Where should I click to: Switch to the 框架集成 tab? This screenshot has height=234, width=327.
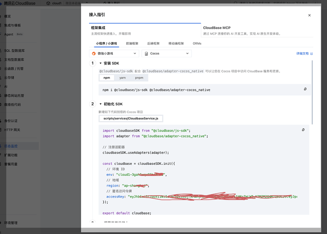[x=145, y=30]
